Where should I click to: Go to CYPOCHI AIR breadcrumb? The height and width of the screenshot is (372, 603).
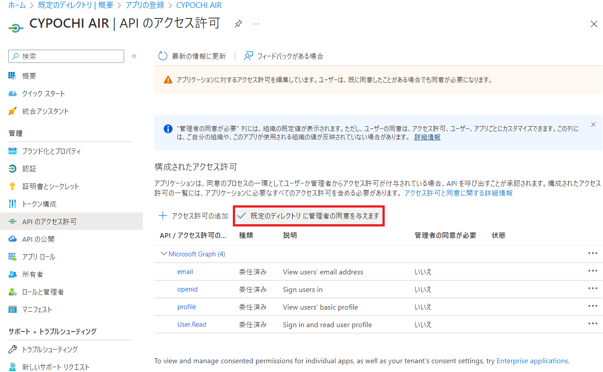199,5
